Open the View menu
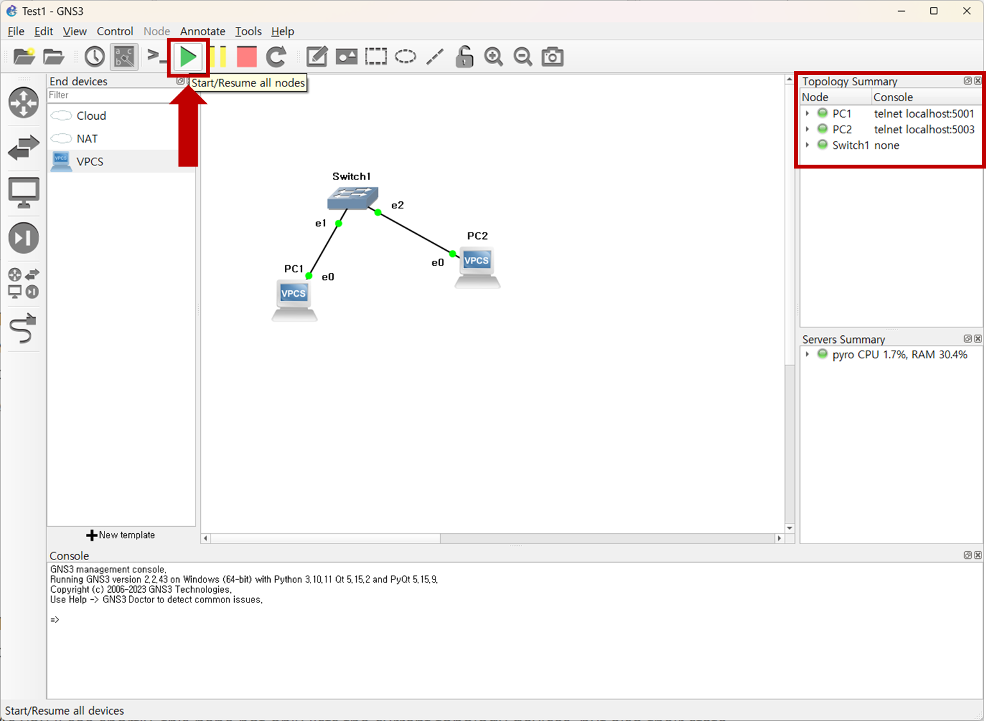 [74, 31]
